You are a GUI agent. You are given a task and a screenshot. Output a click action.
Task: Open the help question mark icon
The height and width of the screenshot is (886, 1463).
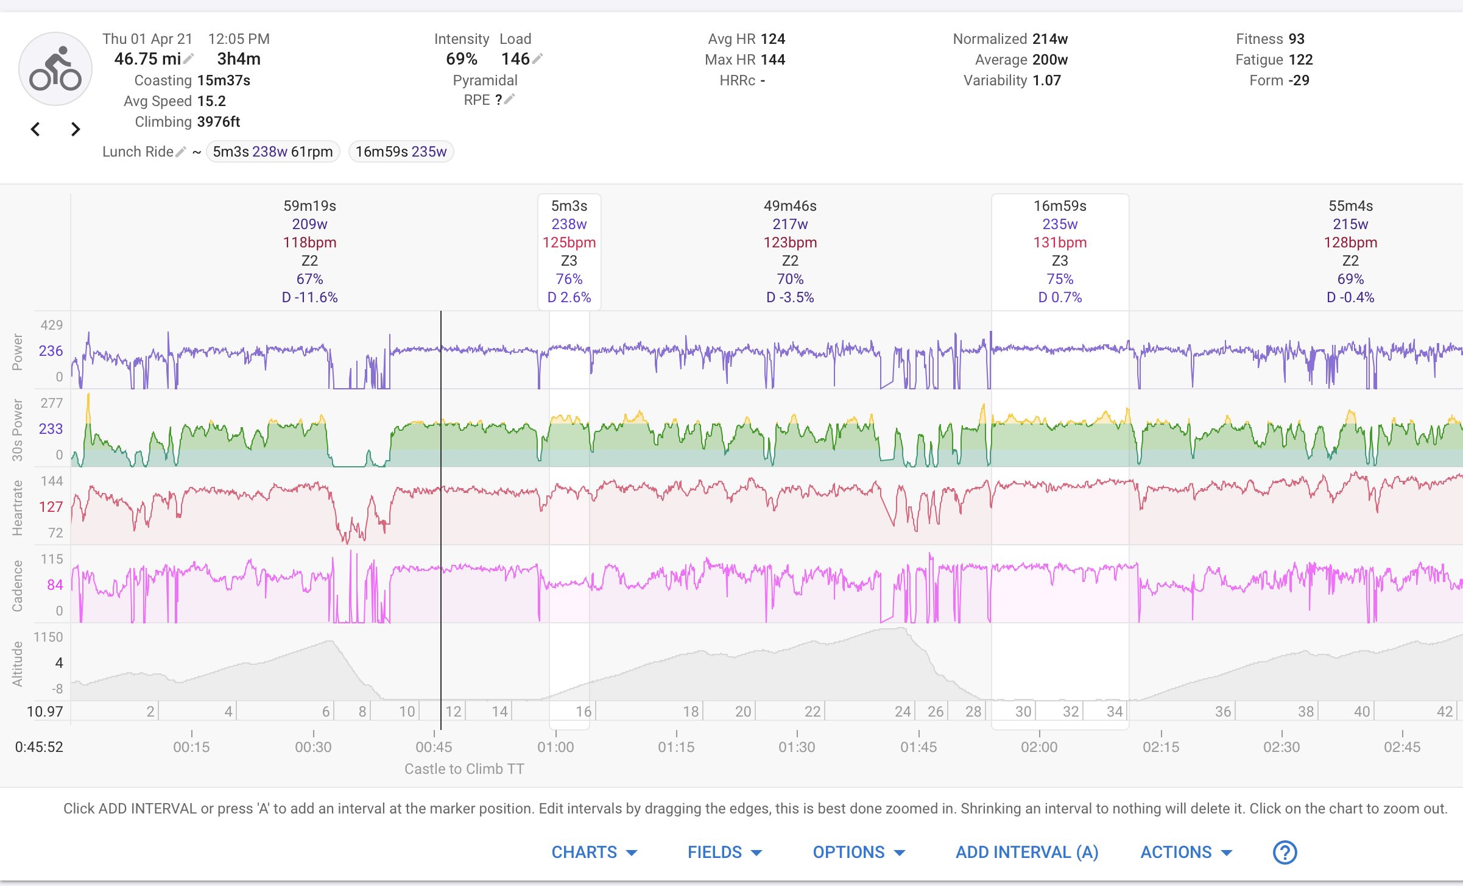pos(1284,852)
